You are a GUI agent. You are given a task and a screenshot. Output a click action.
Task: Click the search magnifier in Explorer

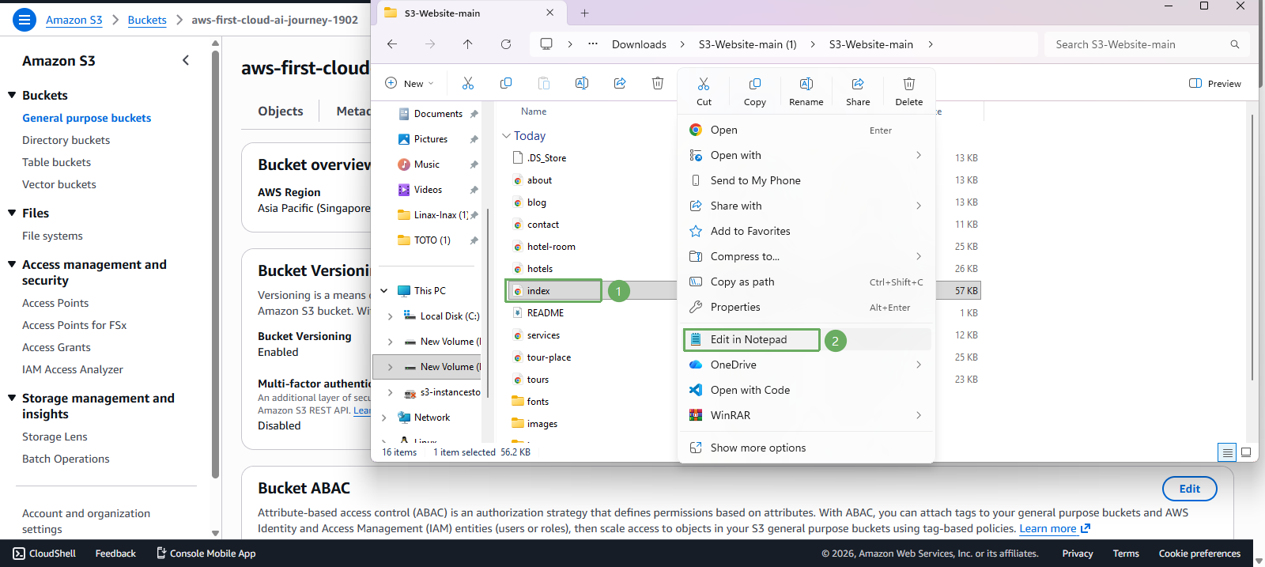pos(1235,44)
